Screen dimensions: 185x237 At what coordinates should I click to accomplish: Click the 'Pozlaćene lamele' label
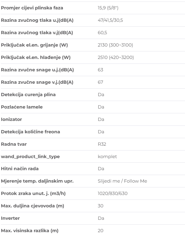[21, 107]
